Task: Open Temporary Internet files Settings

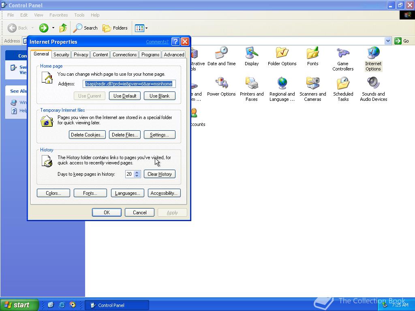Action: (x=160, y=134)
